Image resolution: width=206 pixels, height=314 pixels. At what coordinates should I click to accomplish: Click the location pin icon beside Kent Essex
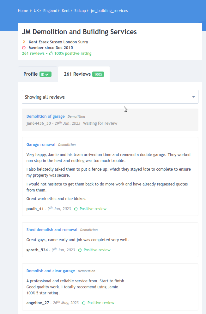click(24, 42)
